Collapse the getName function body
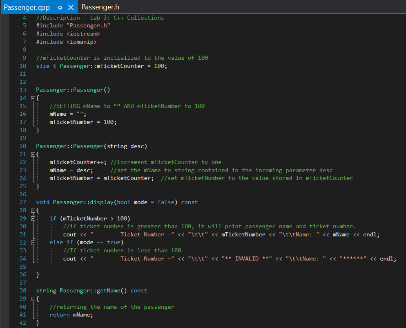Screen dimensions: 406x328 pos(33,299)
